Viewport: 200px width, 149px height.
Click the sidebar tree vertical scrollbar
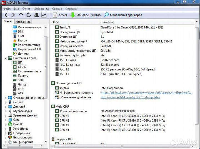46,67
